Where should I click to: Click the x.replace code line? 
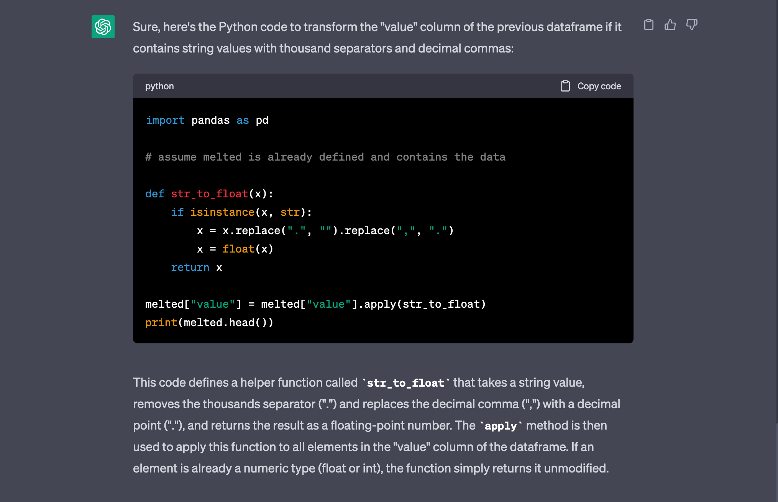pyautogui.click(x=325, y=231)
